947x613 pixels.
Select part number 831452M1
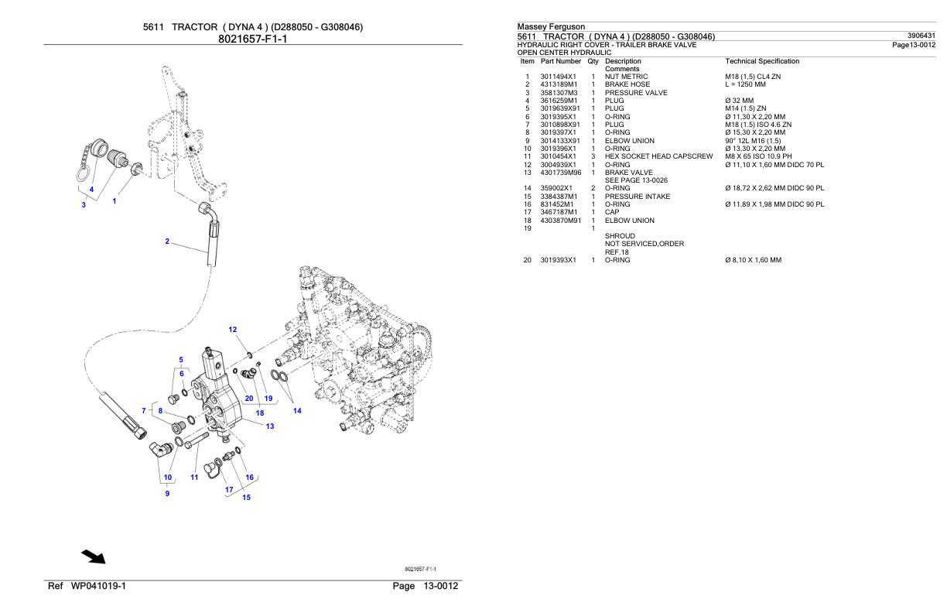[x=556, y=204]
